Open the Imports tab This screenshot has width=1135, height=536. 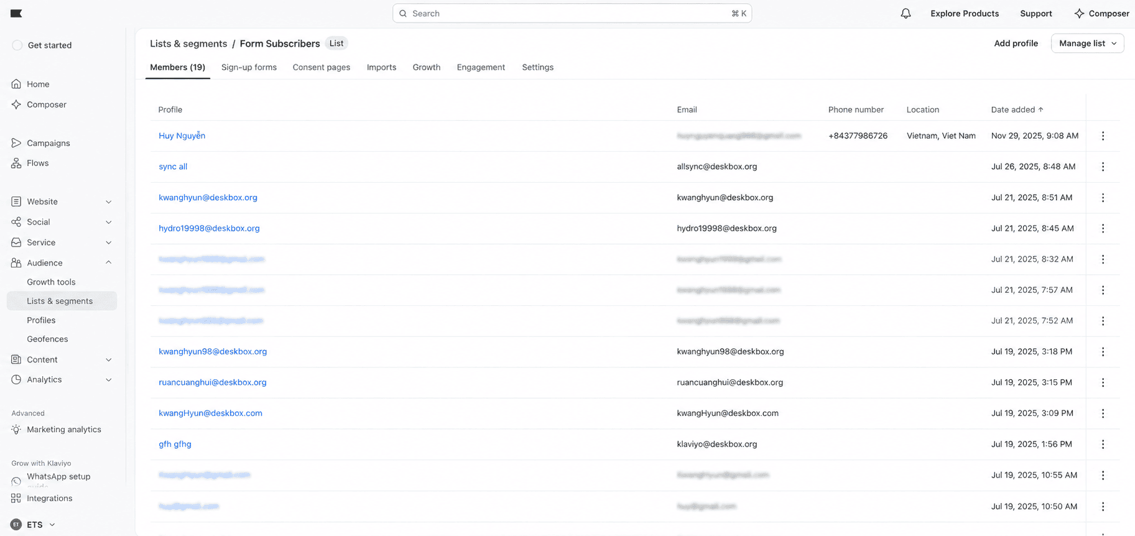point(381,67)
